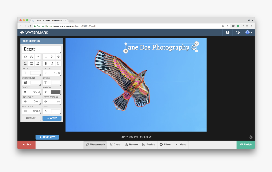Click the duplicate watermark icon
Screen dimensions: 272x172
coord(52,57)
